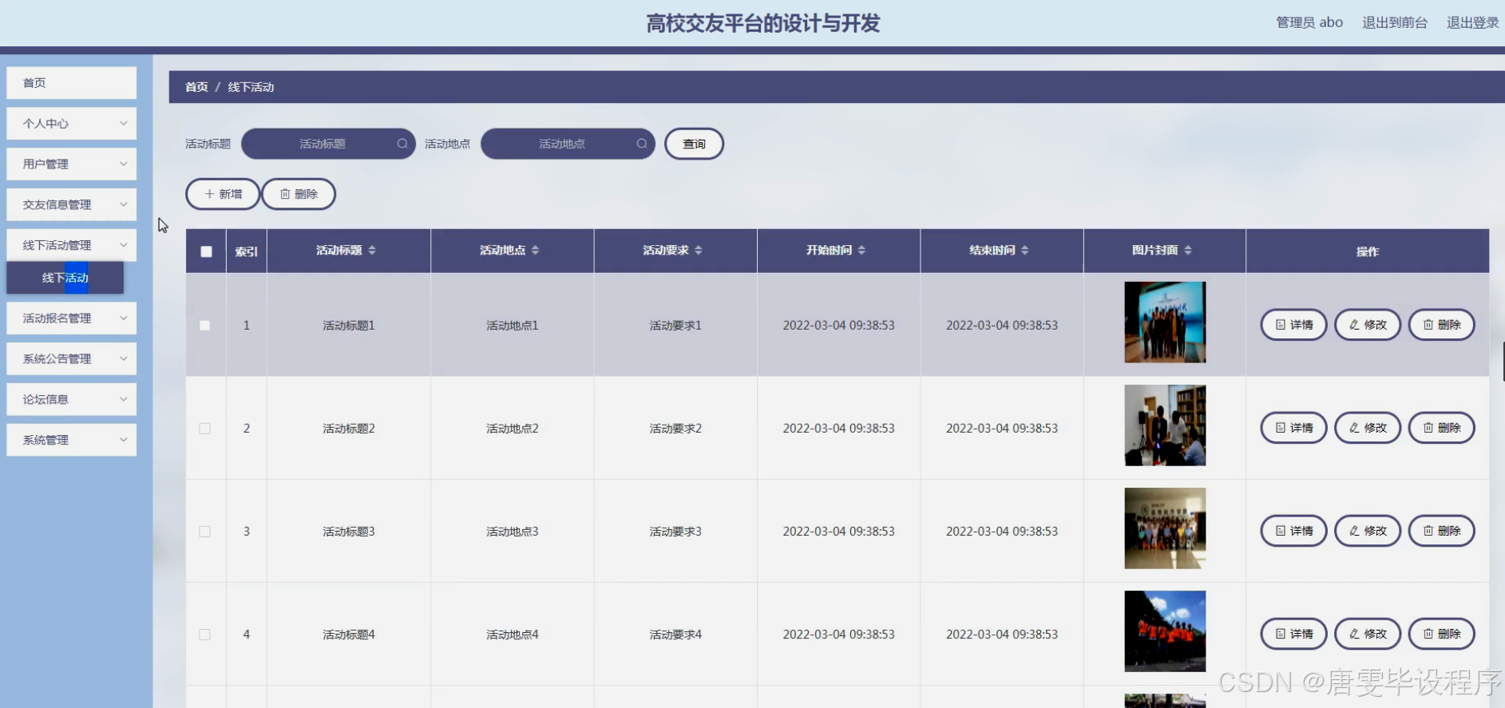Click 操作 column header

pos(1368,251)
